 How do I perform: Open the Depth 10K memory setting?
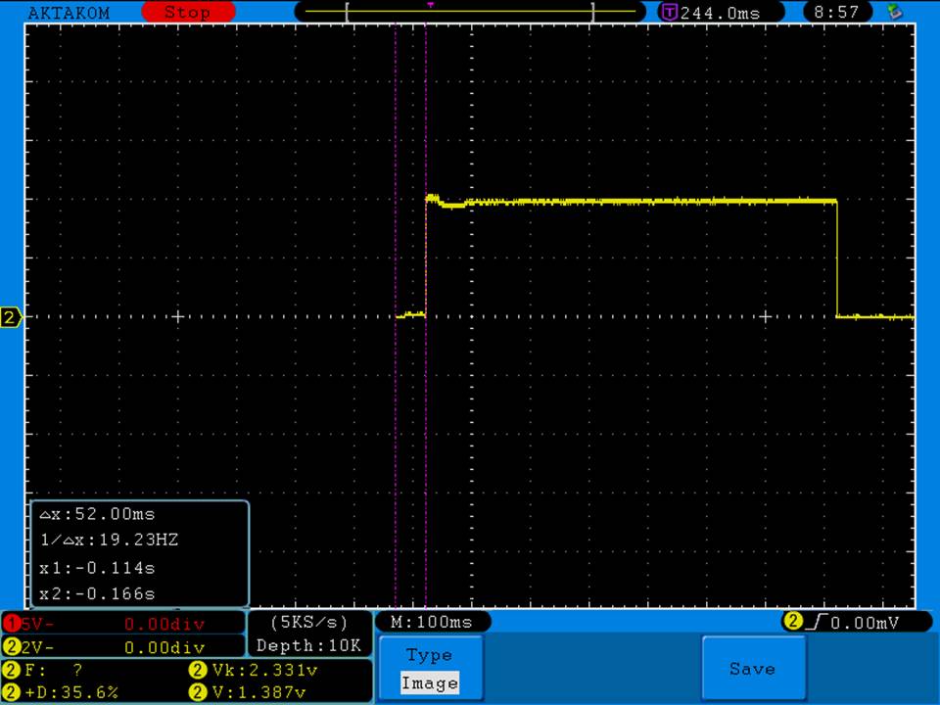point(308,646)
